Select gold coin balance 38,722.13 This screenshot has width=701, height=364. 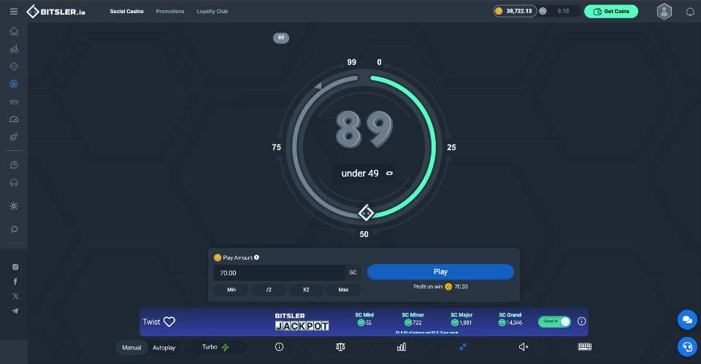coord(515,11)
